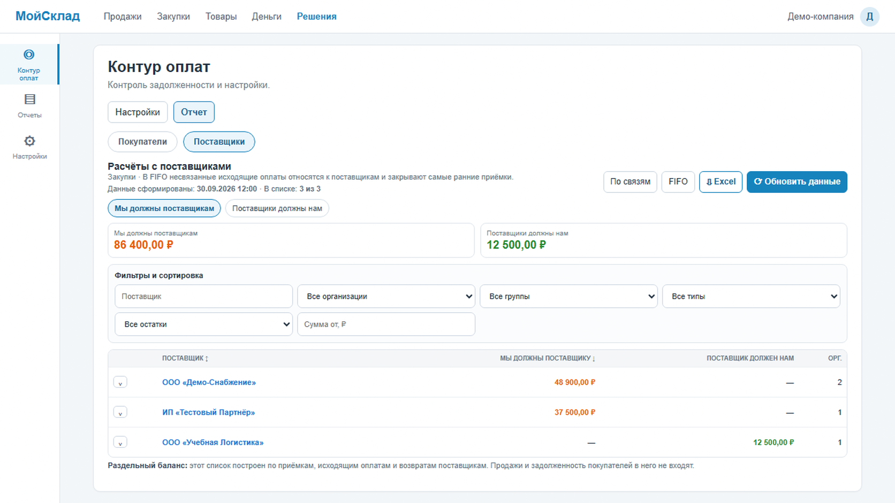This screenshot has height=503, width=895.
Task: Expand the ИП «Тестовый Партнёр» row
Action: pos(120,412)
